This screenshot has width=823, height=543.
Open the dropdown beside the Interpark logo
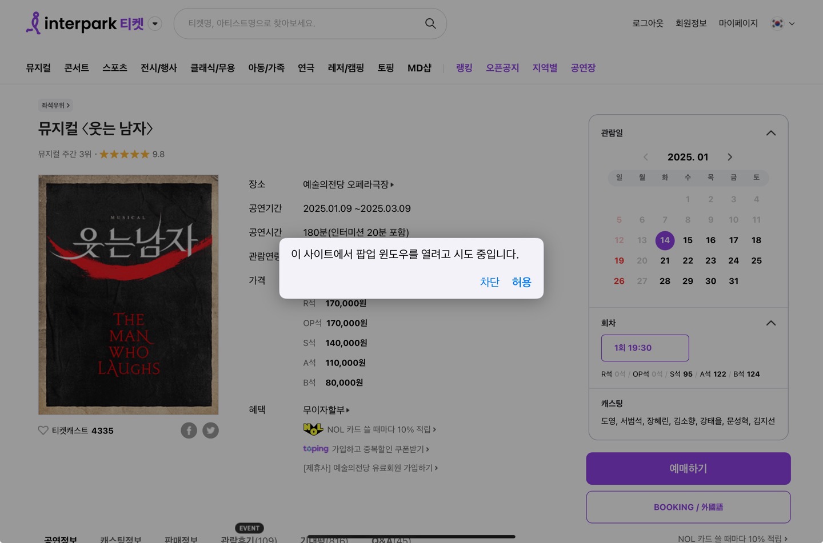point(155,24)
